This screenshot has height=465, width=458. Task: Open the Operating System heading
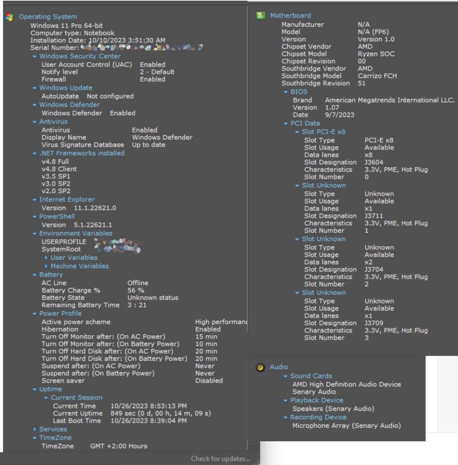point(48,17)
